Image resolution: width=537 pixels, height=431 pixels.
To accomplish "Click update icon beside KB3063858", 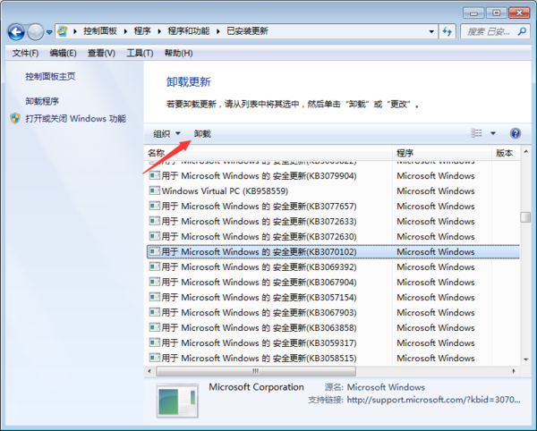I will point(155,327).
